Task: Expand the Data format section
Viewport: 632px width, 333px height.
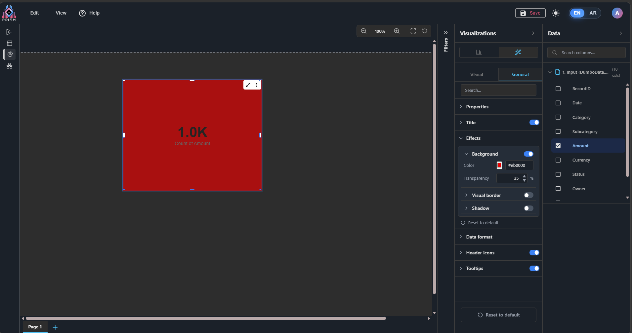Action: click(x=479, y=237)
